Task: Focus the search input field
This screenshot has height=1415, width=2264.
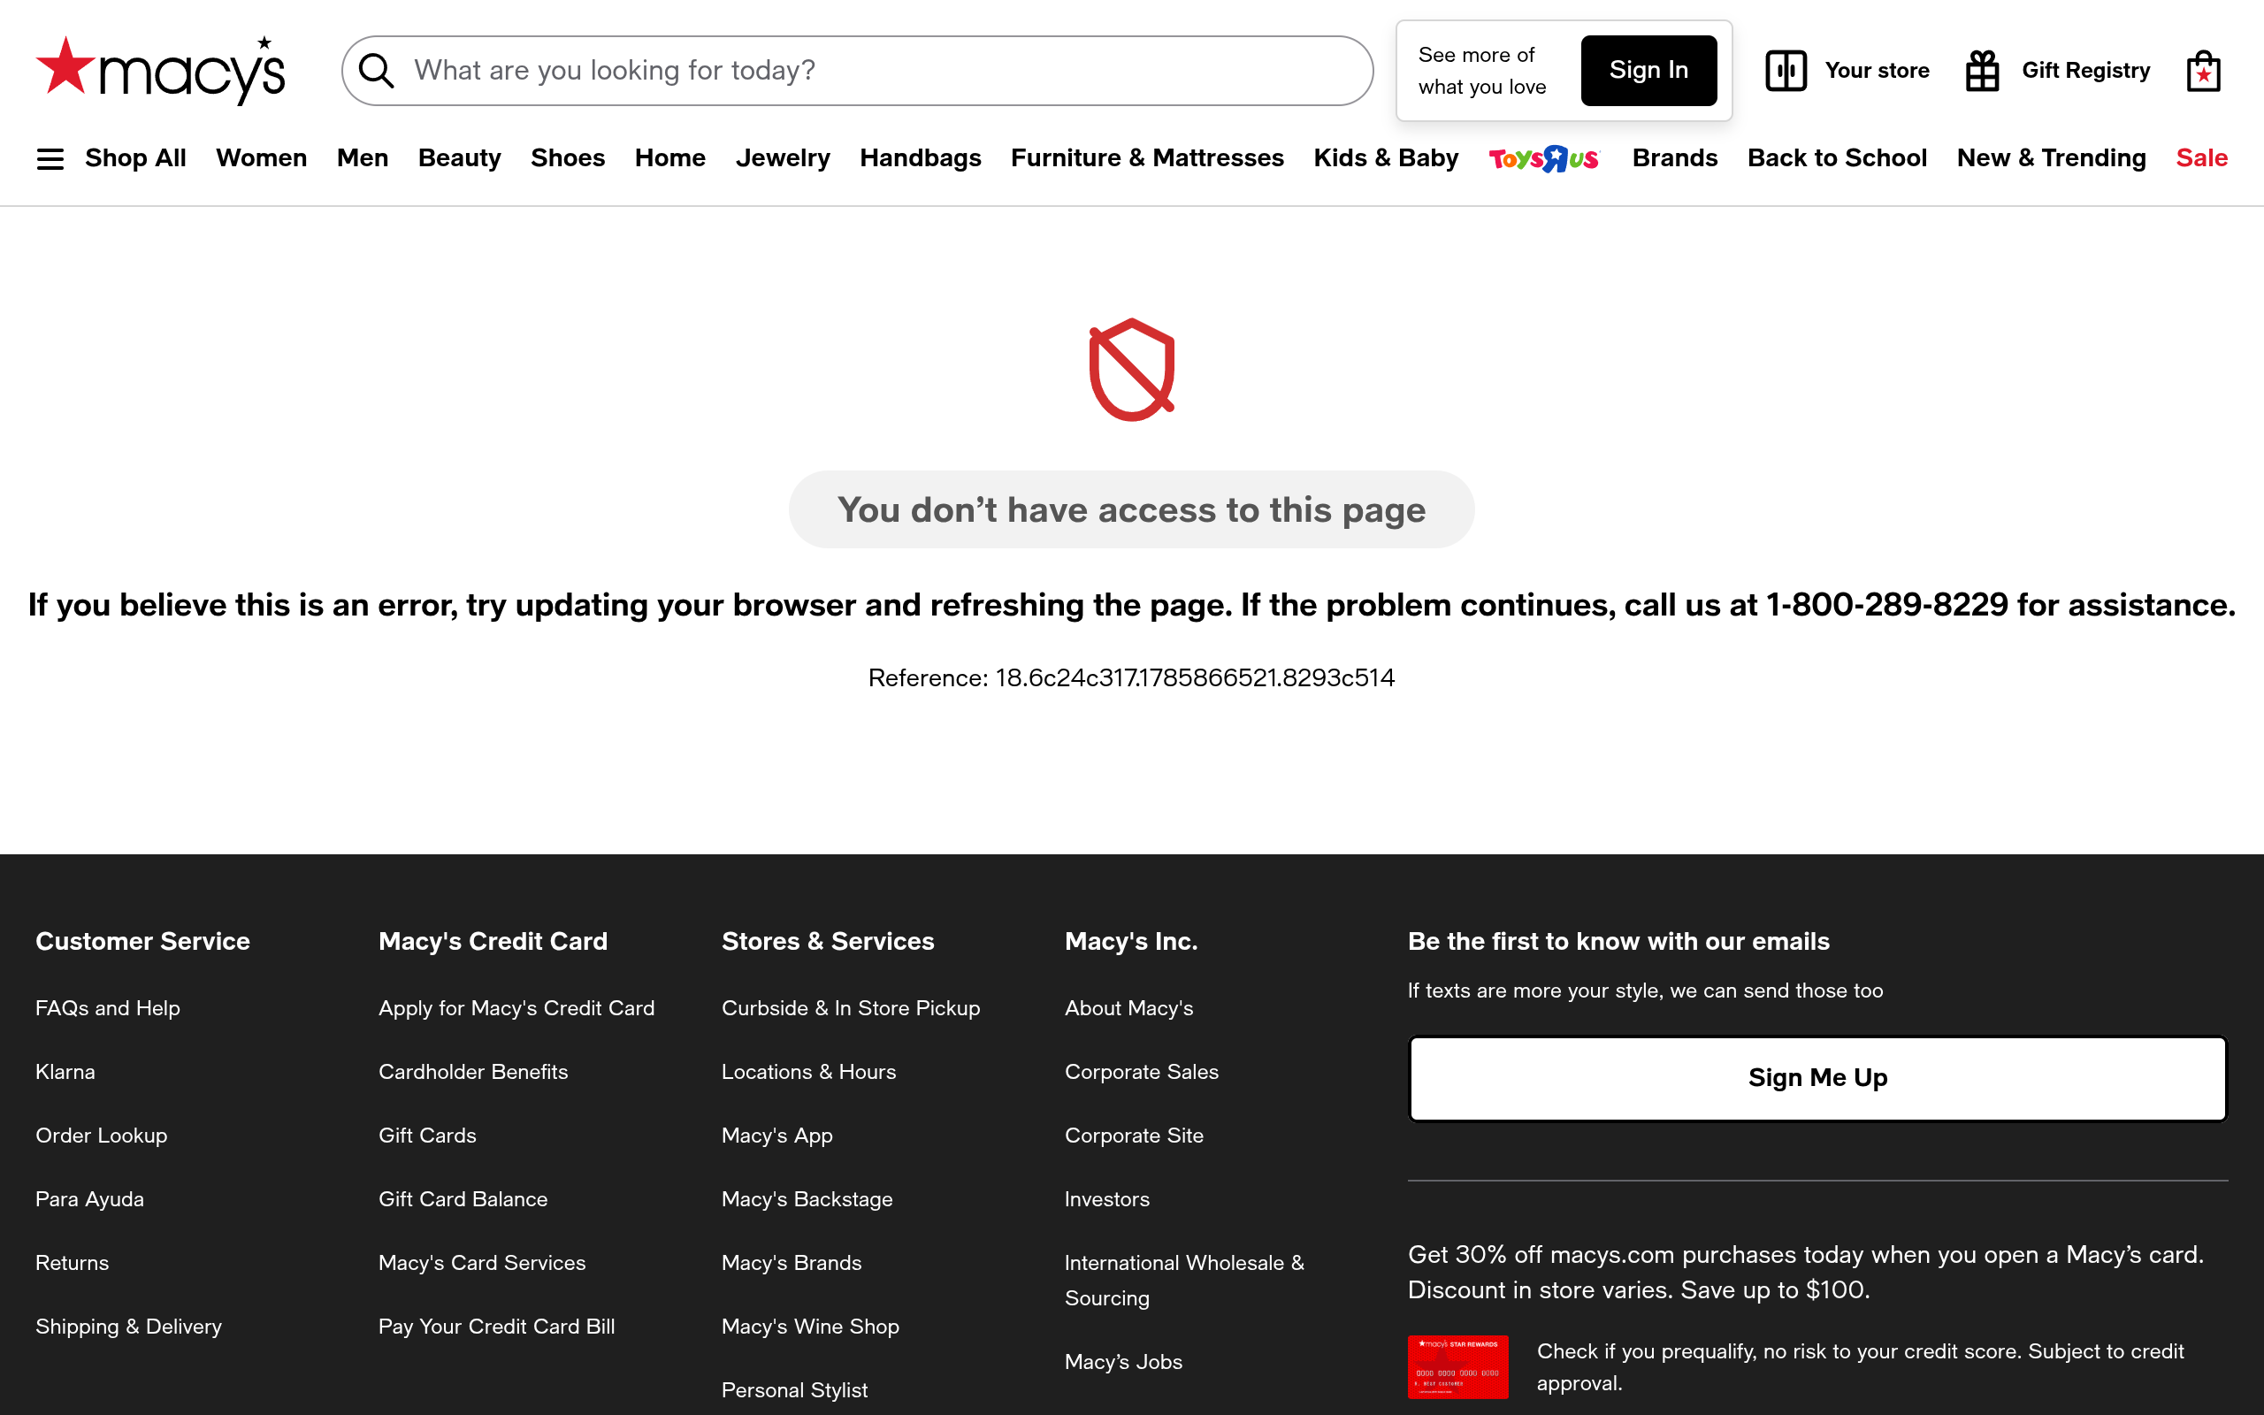Action: 857,70
